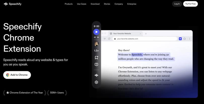This screenshot has height=104, width=204.
Task: Go to the Enterprise page
Action: (x=132, y=4)
